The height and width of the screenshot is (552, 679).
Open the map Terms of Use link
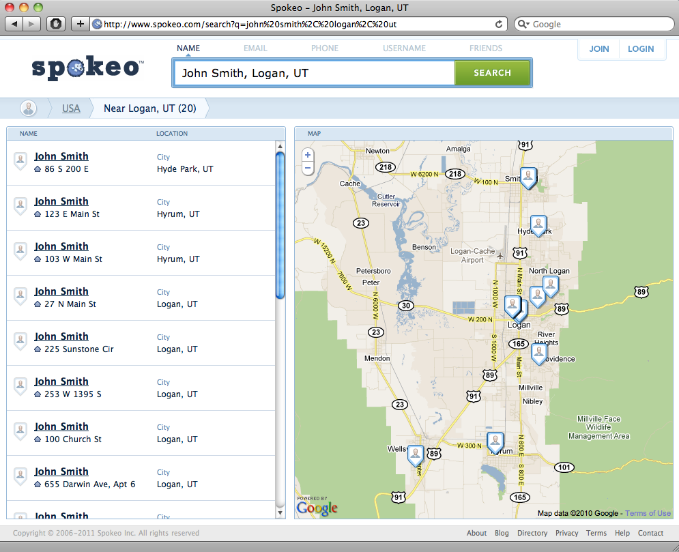pos(648,513)
